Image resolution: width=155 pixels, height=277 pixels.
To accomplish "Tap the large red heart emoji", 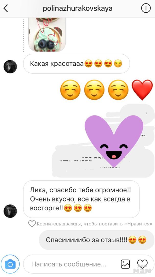I will (142, 90).
